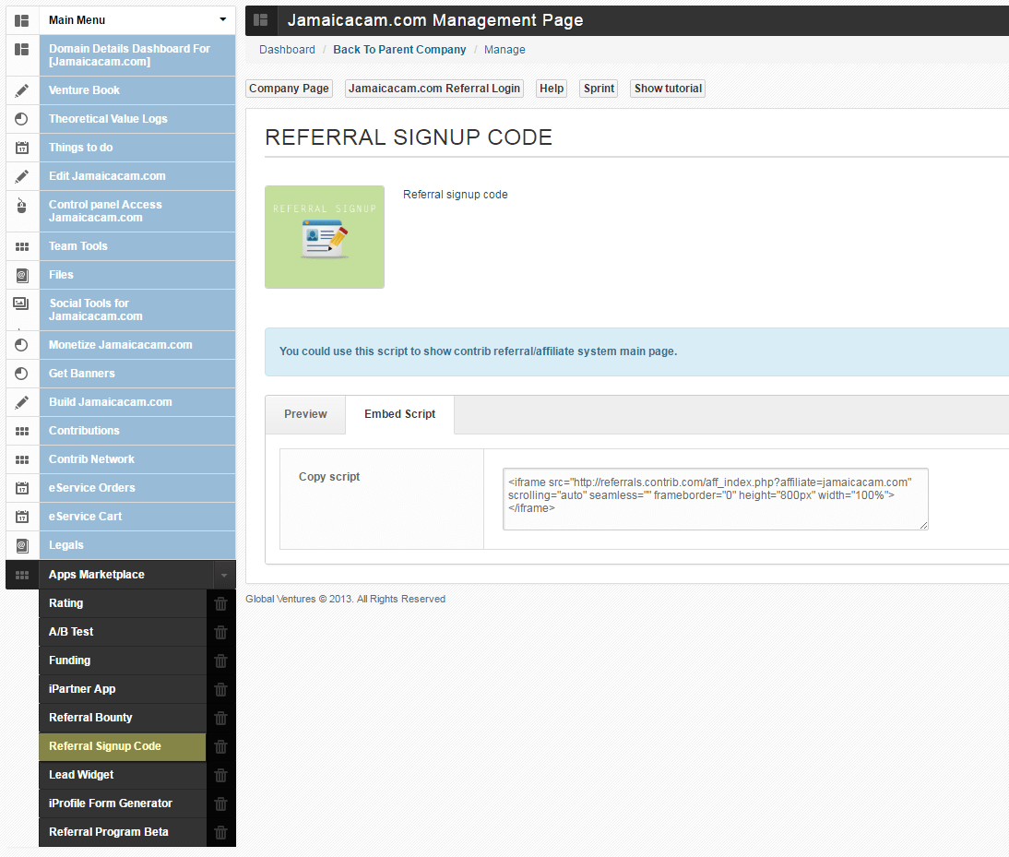The height and width of the screenshot is (857, 1009).
Task: Delete Referral Bounty via trash icon
Action: pyautogui.click(x=220, y=718)
